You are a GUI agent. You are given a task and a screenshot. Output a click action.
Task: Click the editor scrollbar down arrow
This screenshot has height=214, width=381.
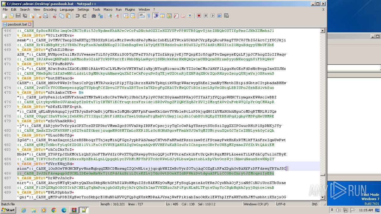[323, 197]
